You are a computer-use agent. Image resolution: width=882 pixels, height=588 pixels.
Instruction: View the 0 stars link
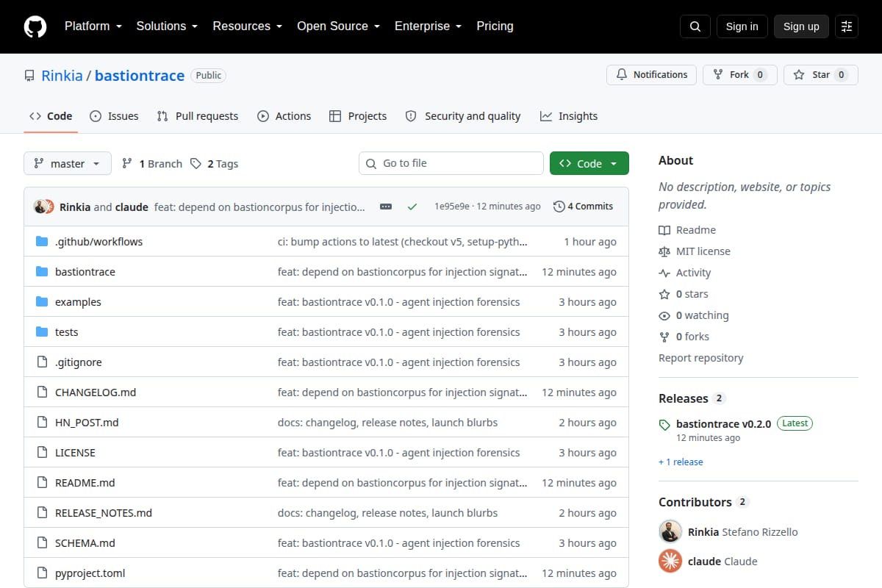[684, 294]
